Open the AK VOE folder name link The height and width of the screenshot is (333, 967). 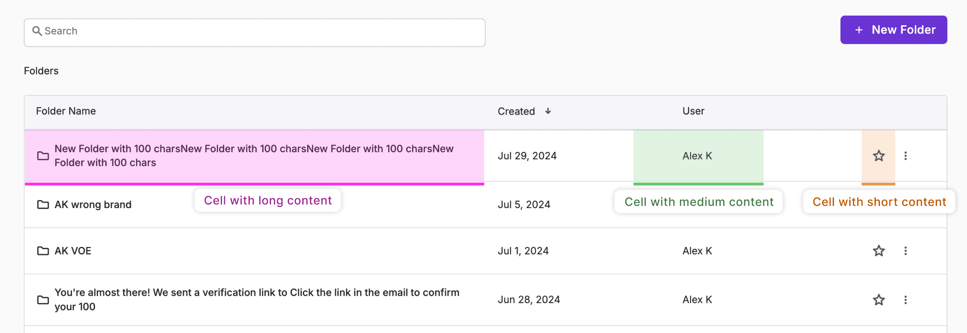[73, 250]
